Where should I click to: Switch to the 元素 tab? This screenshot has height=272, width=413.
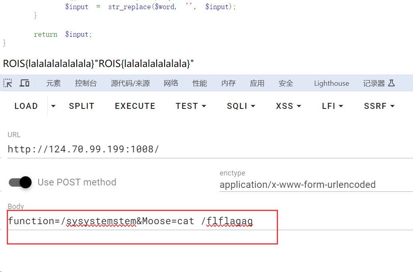tap(54, 83)
